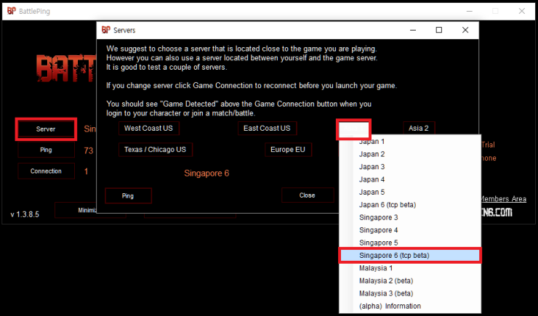
Task: Select Japan 2 from the server list
Action: click(x=409, y=154)
